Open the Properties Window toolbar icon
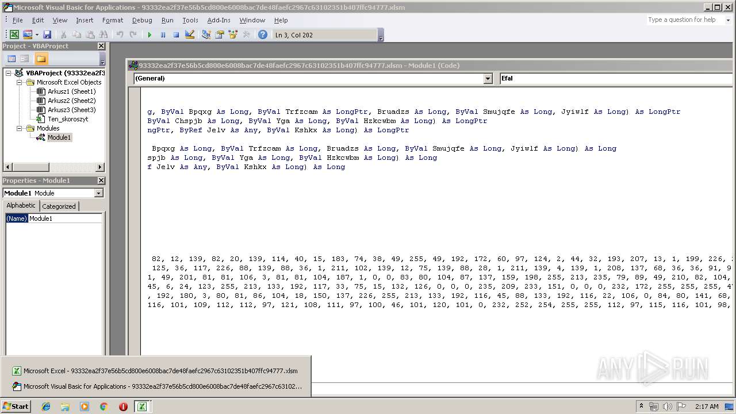 point(220,35)
